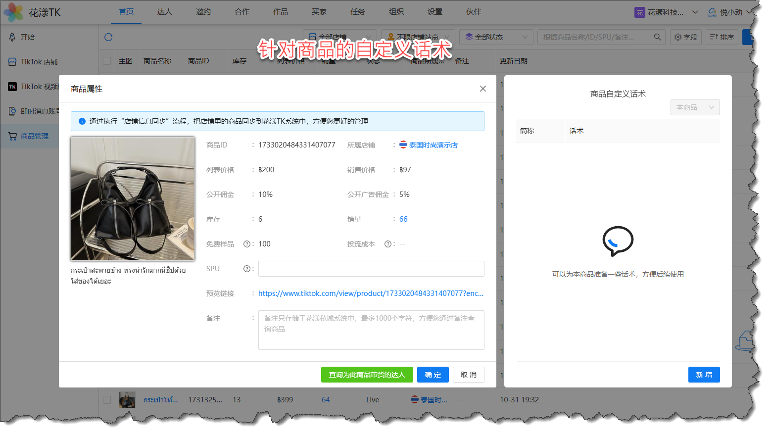This screenshot has width=771, height=434.
Task: Click the green 查询为此商品带货的达人 button
Action: 367,375
